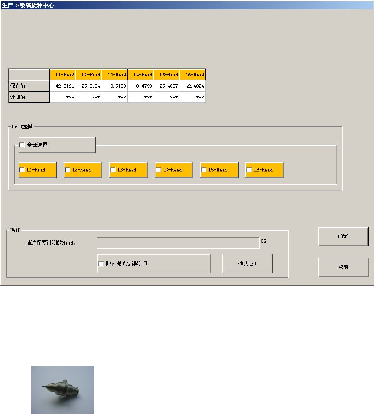This screenshot has width=374, height=414.
Task: Click saved value -42.5121 cell
Action: tap(62, 86)
